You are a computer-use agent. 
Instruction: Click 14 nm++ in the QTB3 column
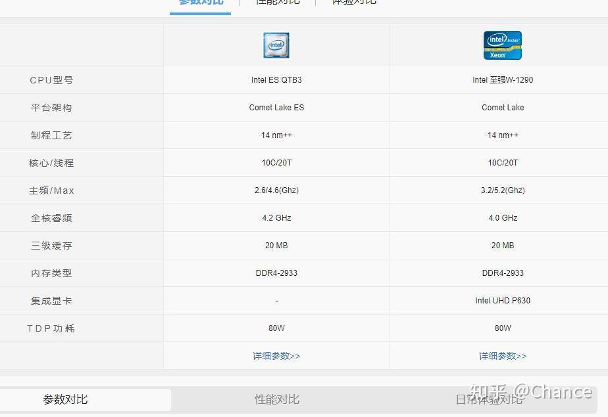point(276,135)
